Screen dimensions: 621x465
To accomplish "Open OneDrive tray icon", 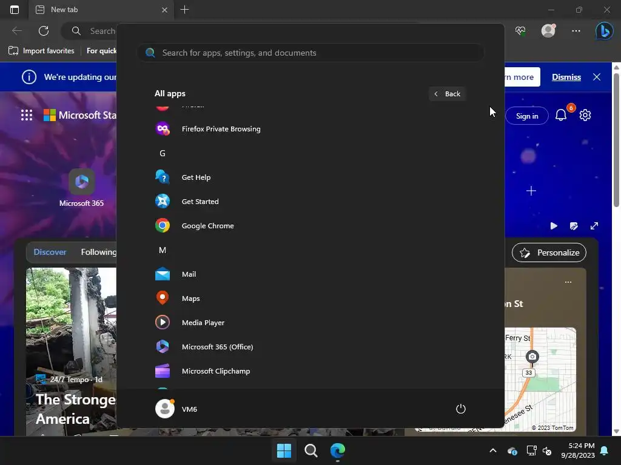I will click(512, 450).
